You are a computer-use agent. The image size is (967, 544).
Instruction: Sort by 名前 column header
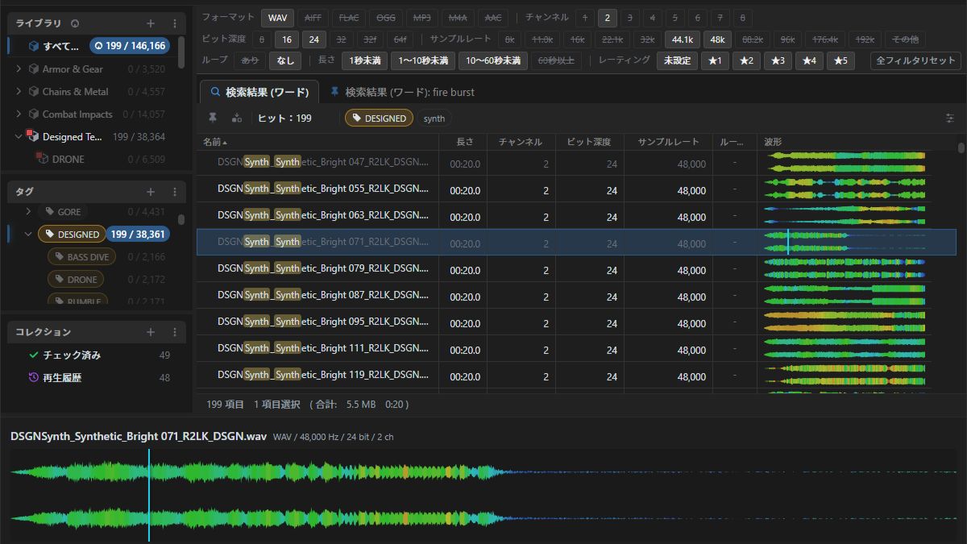pos(317,142)
